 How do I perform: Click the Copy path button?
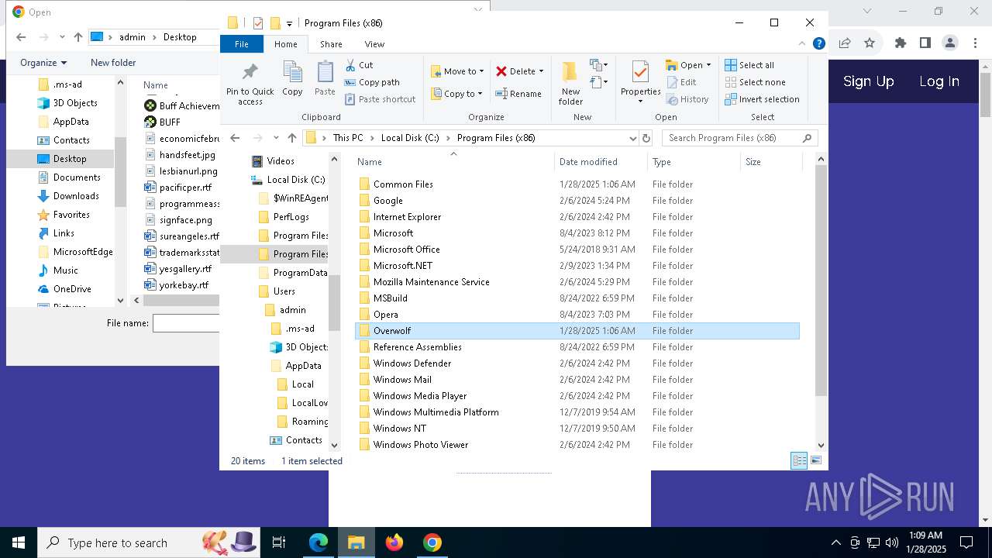coord(372,82)
